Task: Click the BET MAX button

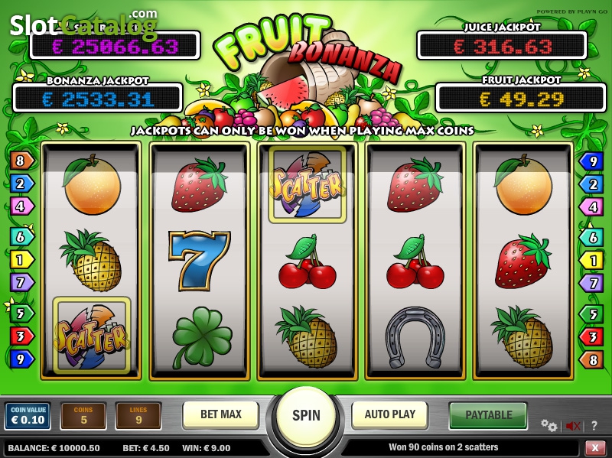Action: tap(221, 414)
